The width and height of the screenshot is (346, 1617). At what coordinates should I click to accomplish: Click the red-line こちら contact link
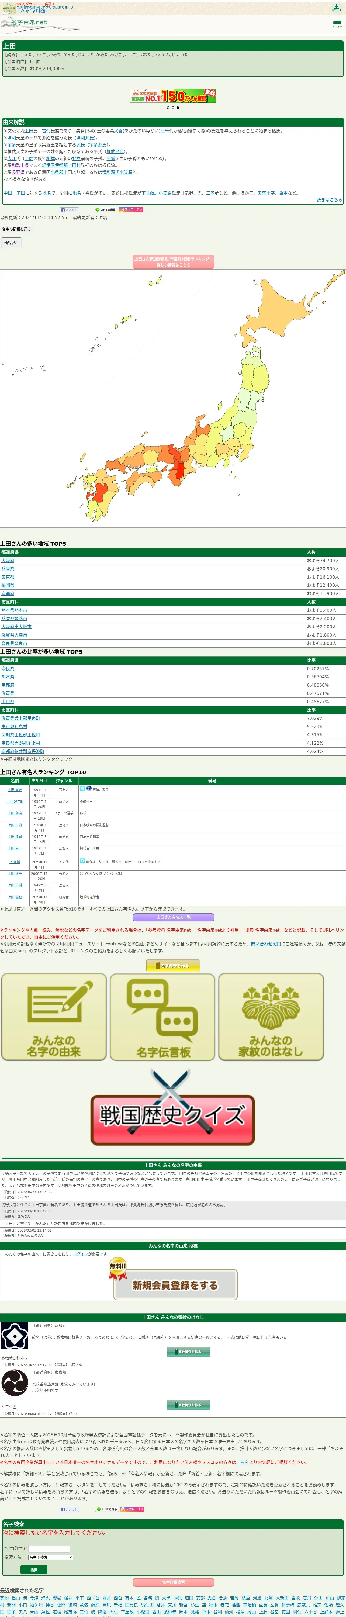tap(242, 1462)
